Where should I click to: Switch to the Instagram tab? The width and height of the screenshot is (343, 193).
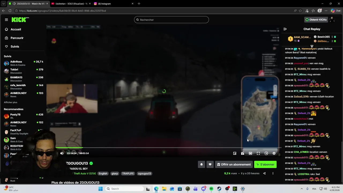(113, 4)
